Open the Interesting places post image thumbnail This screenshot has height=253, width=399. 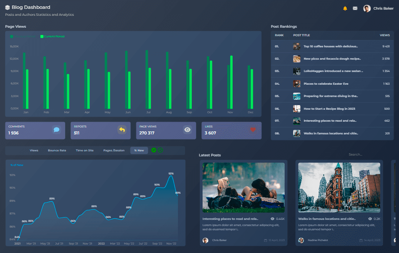[x=243, y=188]
